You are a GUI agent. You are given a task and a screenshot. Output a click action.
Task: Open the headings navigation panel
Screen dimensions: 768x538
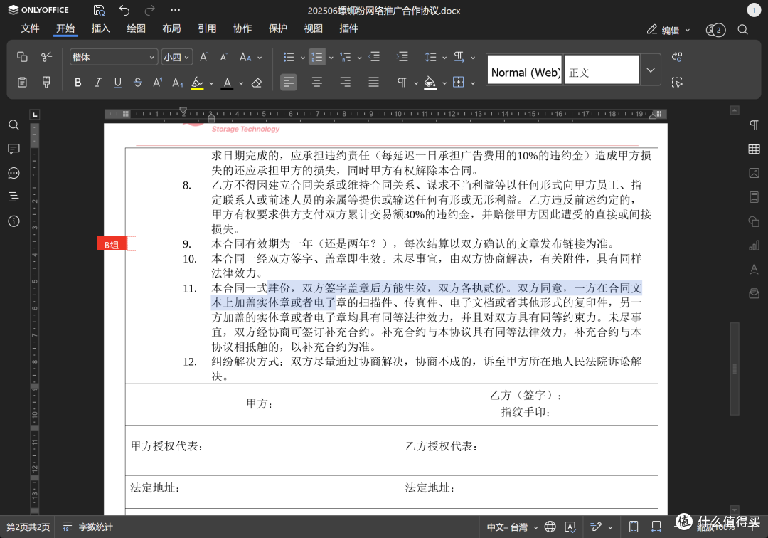(14, 197)
